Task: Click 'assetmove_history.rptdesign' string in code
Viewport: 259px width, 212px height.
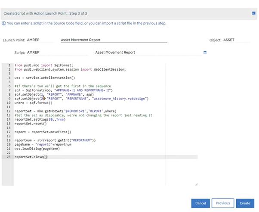Action: (119, 99)
